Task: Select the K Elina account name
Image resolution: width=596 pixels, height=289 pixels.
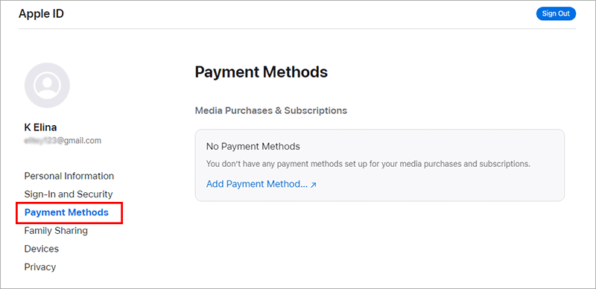Action: point(41,127)
